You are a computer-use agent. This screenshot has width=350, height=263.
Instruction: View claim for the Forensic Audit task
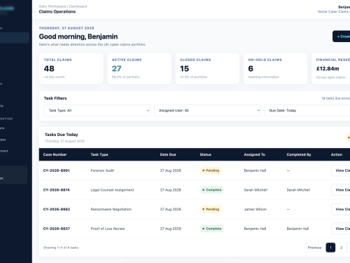tap(341, 170)
